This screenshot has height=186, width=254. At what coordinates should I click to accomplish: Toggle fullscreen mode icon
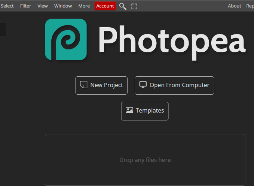[134, 6]
